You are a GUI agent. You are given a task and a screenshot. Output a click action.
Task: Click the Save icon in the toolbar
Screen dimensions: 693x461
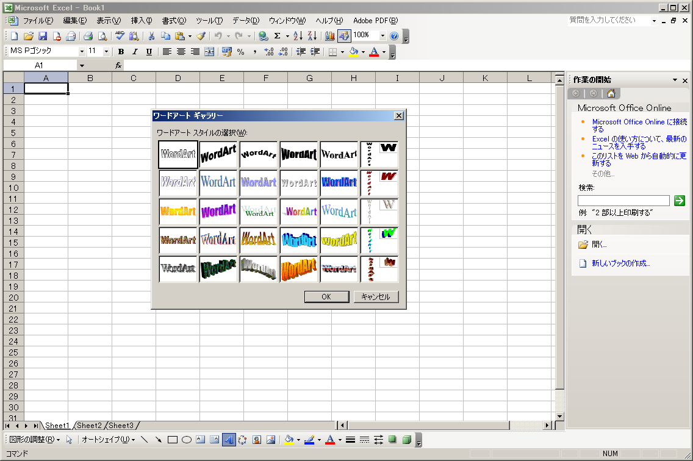pyautogui.click(x=43, y=36)
